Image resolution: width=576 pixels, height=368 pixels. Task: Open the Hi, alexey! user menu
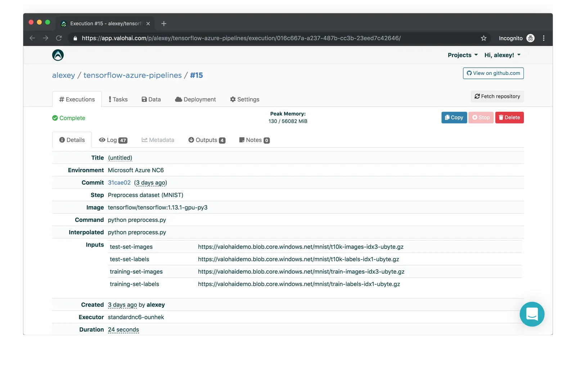tap(502, 55)
